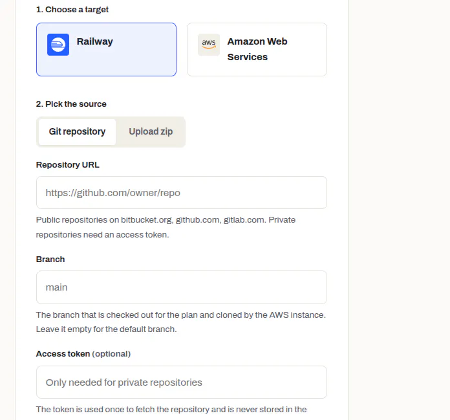Click the "Branch" field label
The image size is (450, 420).
[50, 260]
